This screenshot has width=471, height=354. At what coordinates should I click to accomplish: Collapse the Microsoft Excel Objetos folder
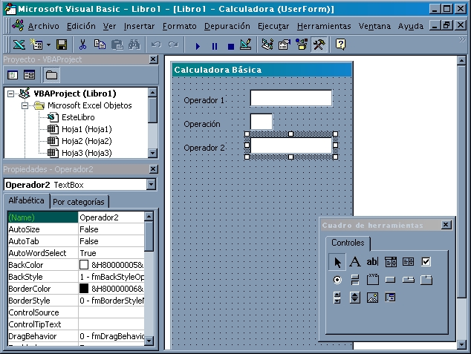pyautogui.click(x=25, y=106)
